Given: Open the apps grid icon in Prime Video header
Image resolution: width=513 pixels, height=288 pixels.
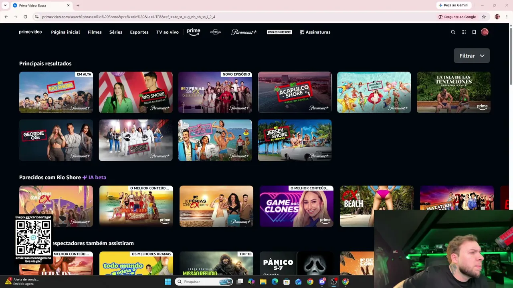Looking at the screenshot, I should [464, 32].
